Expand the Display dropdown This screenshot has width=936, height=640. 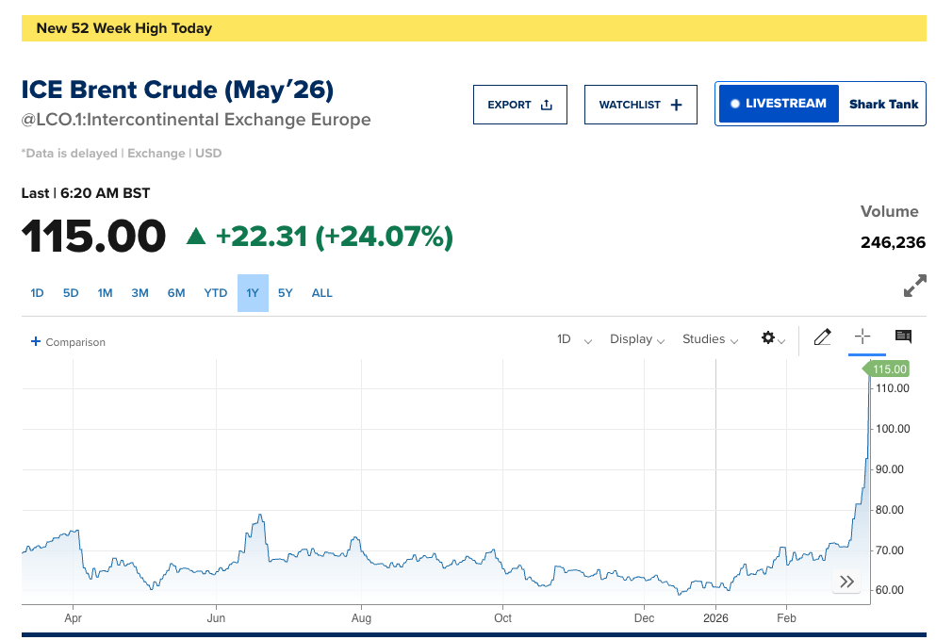point(637,339)
